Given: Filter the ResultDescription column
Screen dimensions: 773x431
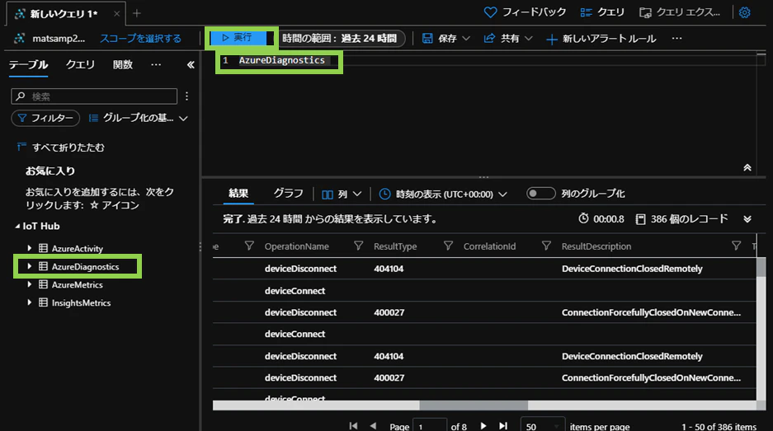Looking at the screenshot, I should (x=736, y=246).
